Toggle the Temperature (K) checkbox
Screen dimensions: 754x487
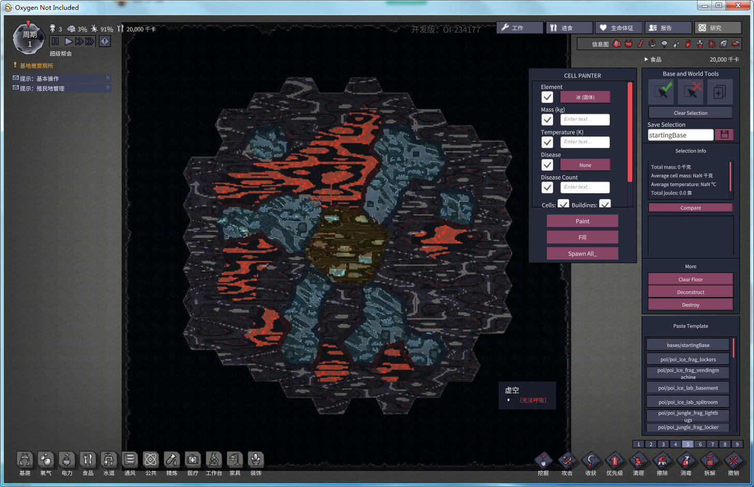(x=547, y=142)
